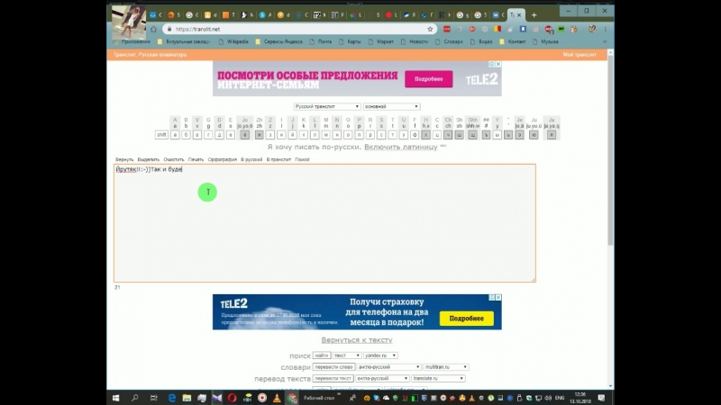
Task: Bookmark this page with the star icon
Action: [x=431, y=29]
